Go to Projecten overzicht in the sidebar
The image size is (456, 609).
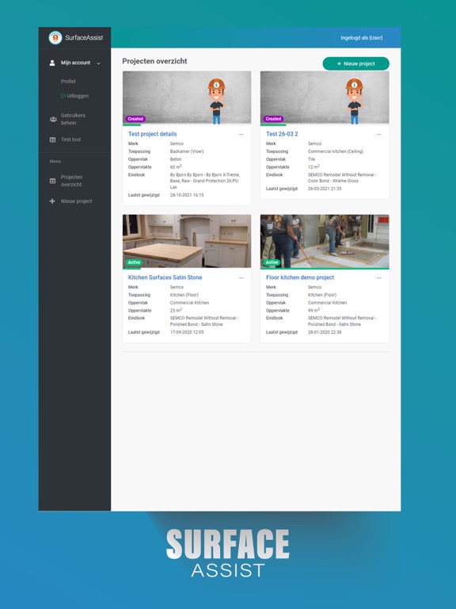[x=72, y=181]
